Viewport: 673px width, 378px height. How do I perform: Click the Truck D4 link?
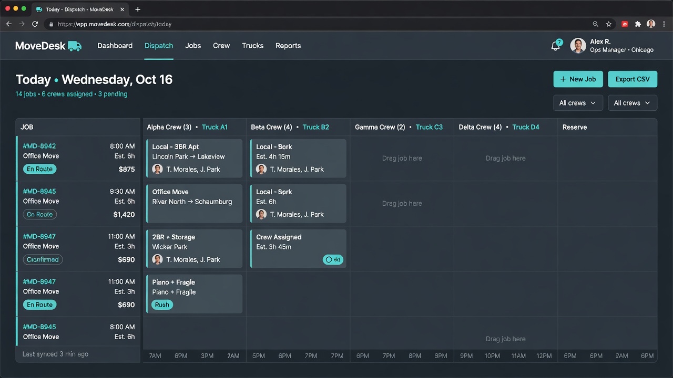coord(526,127)
